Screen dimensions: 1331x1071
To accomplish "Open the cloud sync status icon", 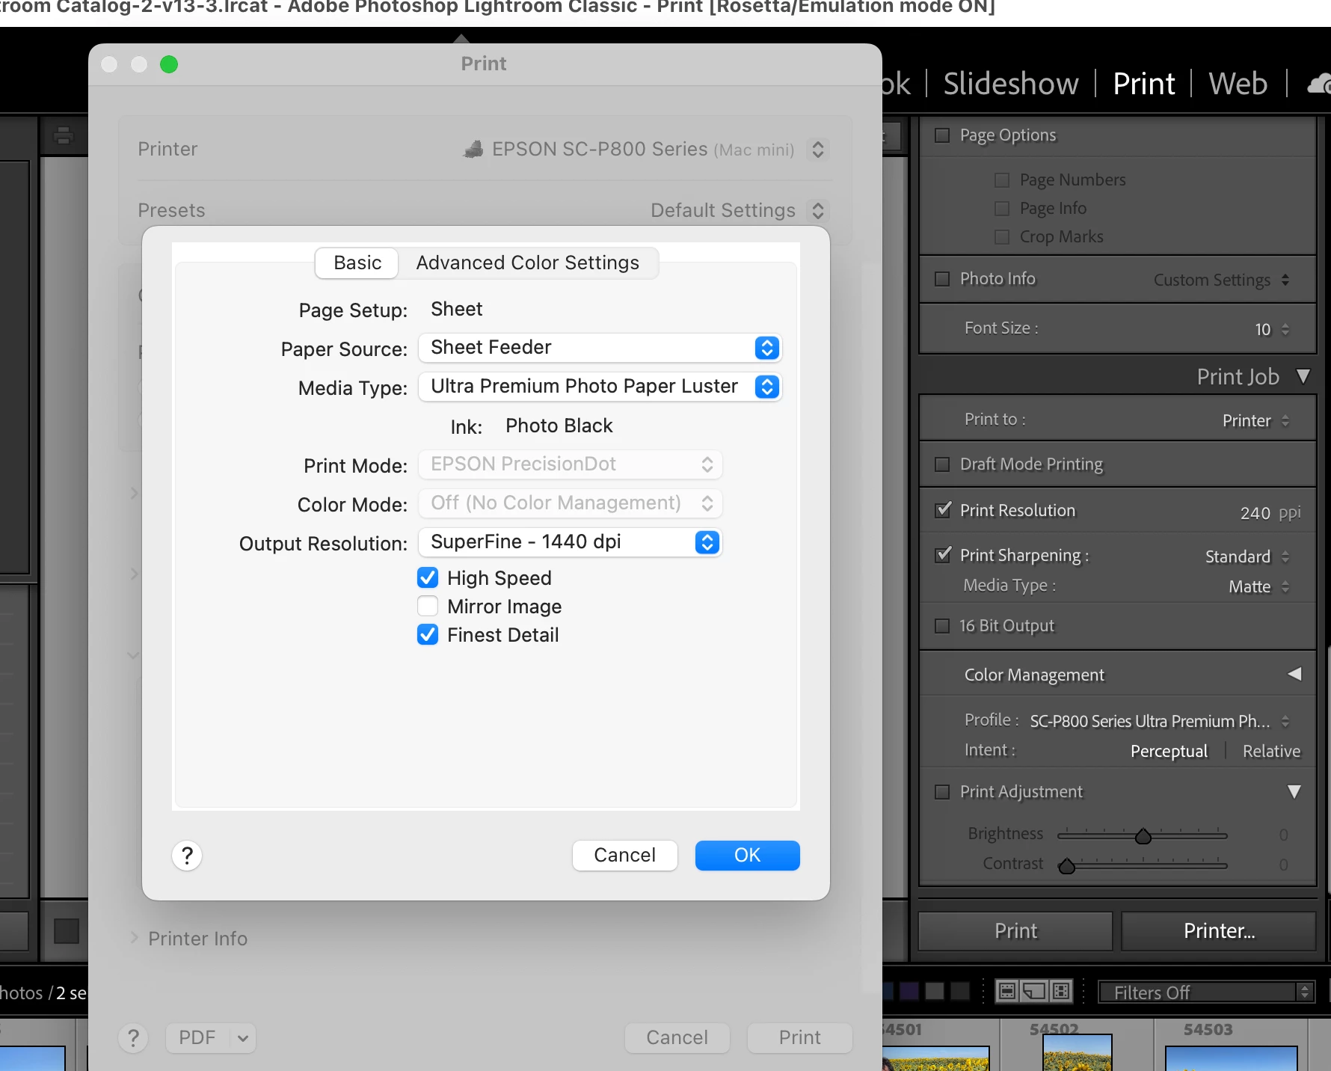I will point(1320,83).
